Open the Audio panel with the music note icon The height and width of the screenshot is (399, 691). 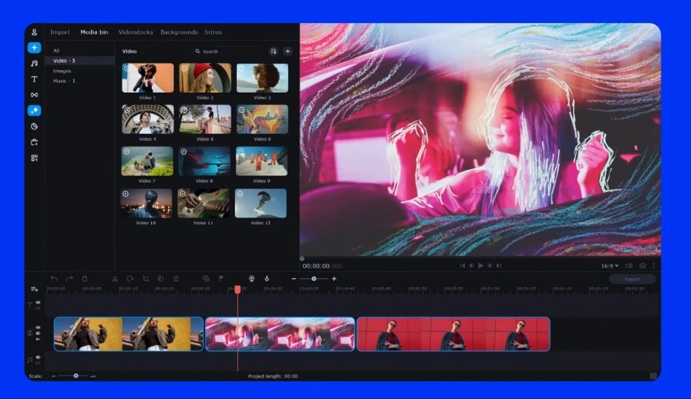(34, 63)
